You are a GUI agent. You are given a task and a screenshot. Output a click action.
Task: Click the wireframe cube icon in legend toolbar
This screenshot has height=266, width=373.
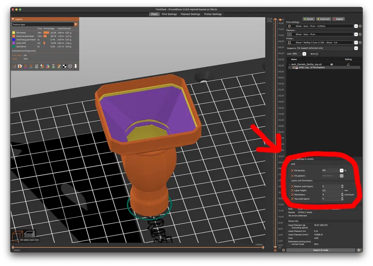70,66
